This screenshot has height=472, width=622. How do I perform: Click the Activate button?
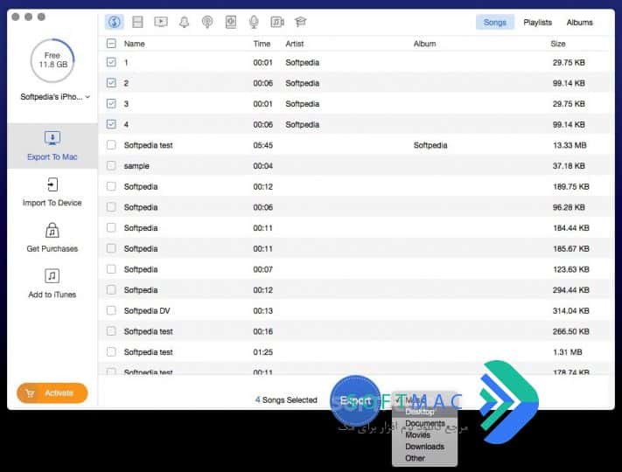[x=52, y=393]
